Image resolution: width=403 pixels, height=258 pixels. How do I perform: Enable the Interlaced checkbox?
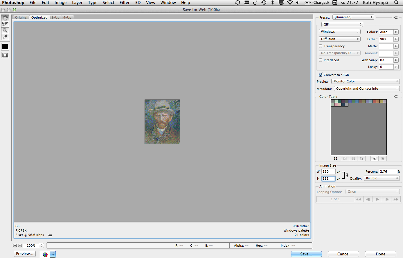pos(321,60)
